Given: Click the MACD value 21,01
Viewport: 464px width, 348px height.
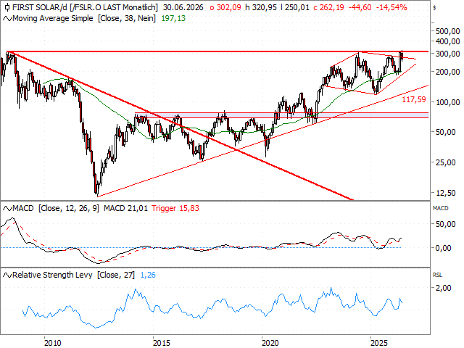Looking at the screenshot, I should coord(125,208).
